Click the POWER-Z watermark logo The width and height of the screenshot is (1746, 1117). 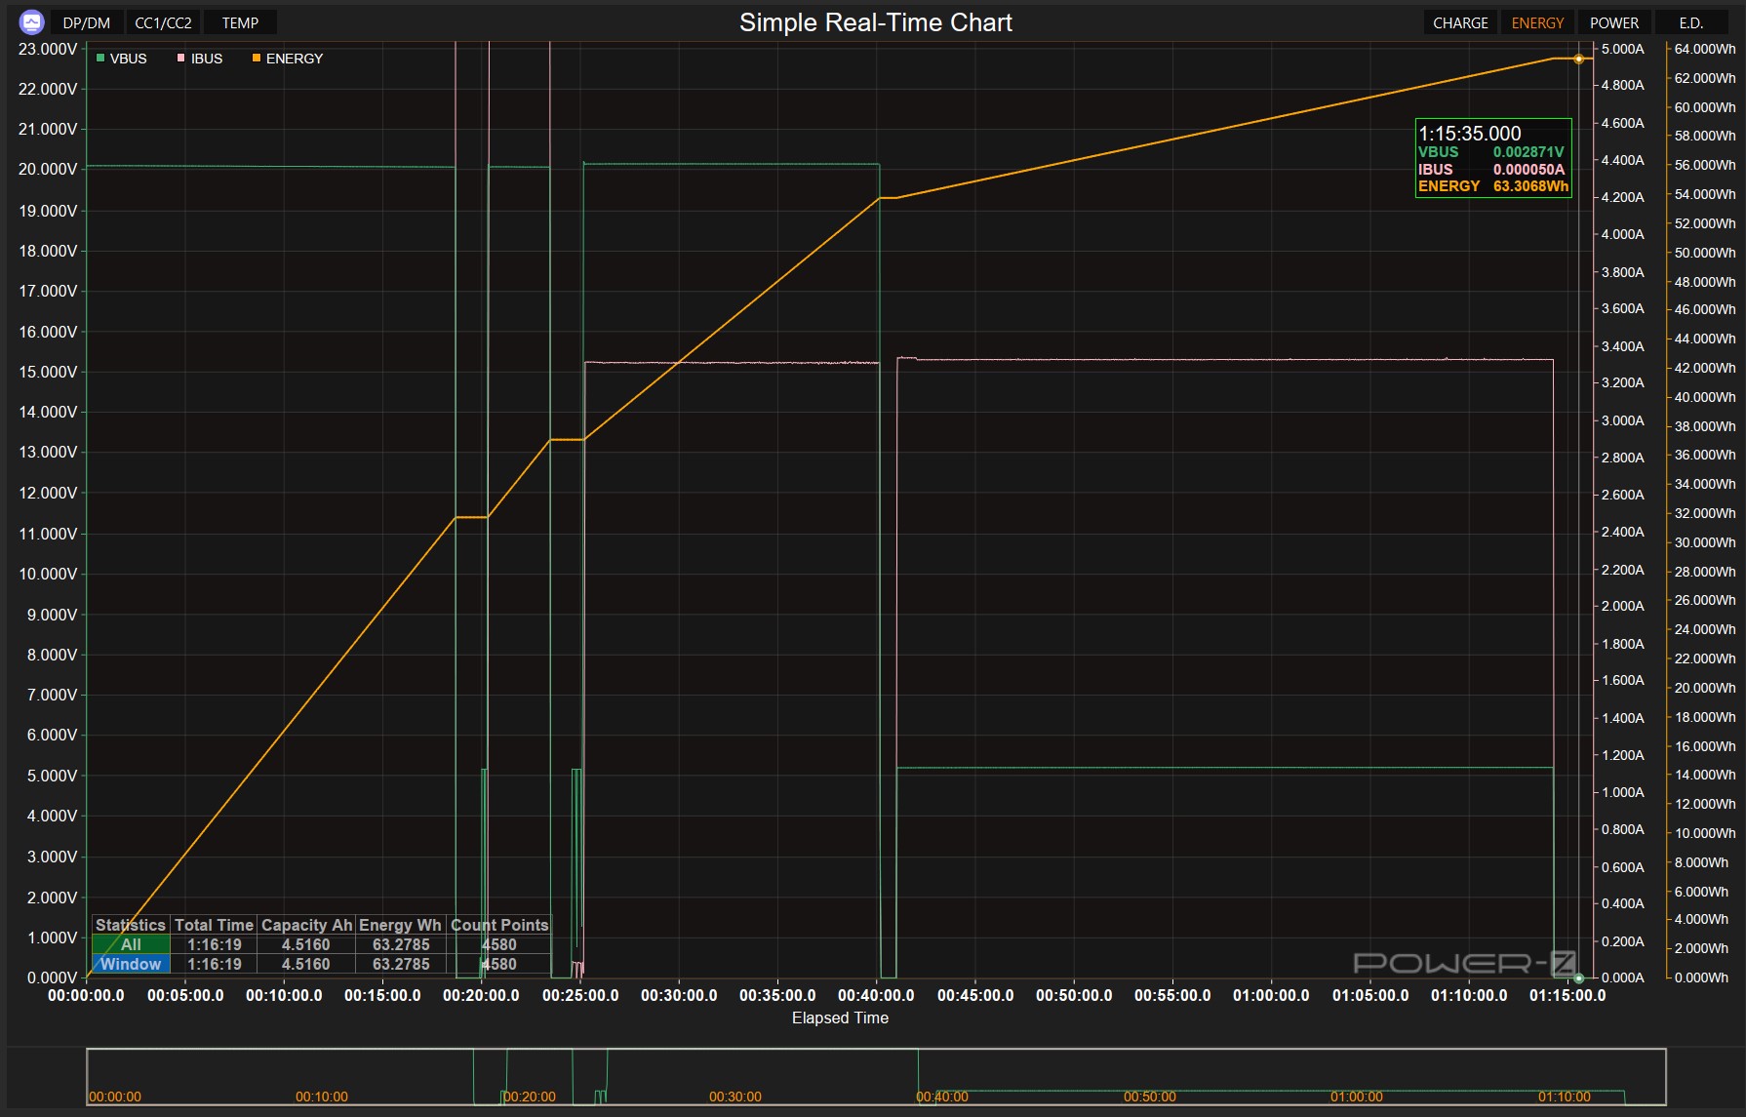pos(1465,964)
